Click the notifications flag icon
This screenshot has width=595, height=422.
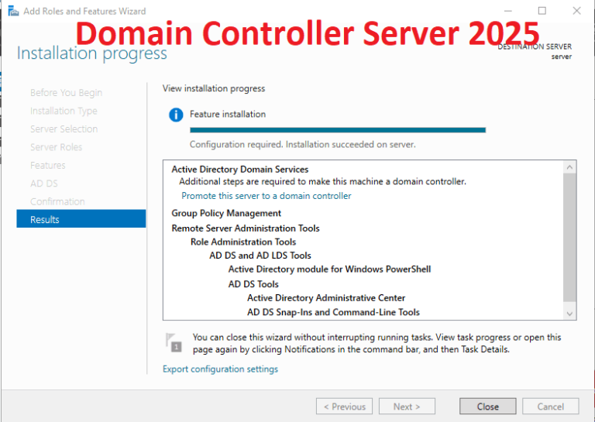(174, 343)
